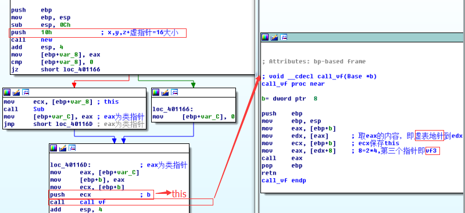The image size is (465, 213).
Task: Click 'call_vf endp' line
Action: 284,180
